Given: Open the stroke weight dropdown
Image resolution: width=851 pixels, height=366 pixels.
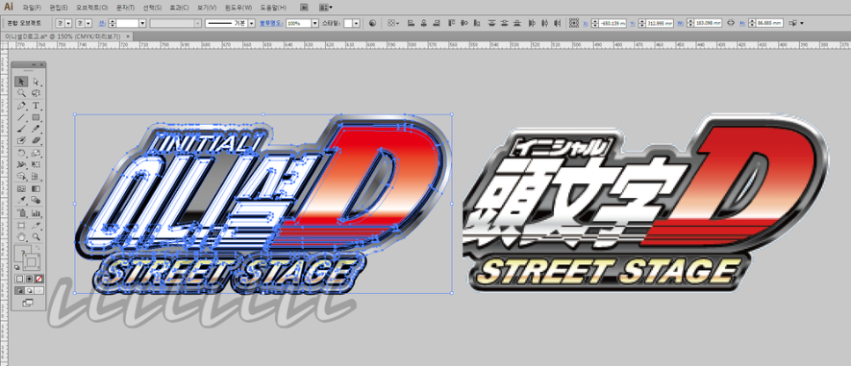Looking at the screenshot, I should click(143, 24).
